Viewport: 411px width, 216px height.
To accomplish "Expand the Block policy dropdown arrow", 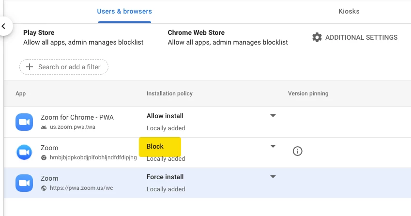I will pos(273,146).
